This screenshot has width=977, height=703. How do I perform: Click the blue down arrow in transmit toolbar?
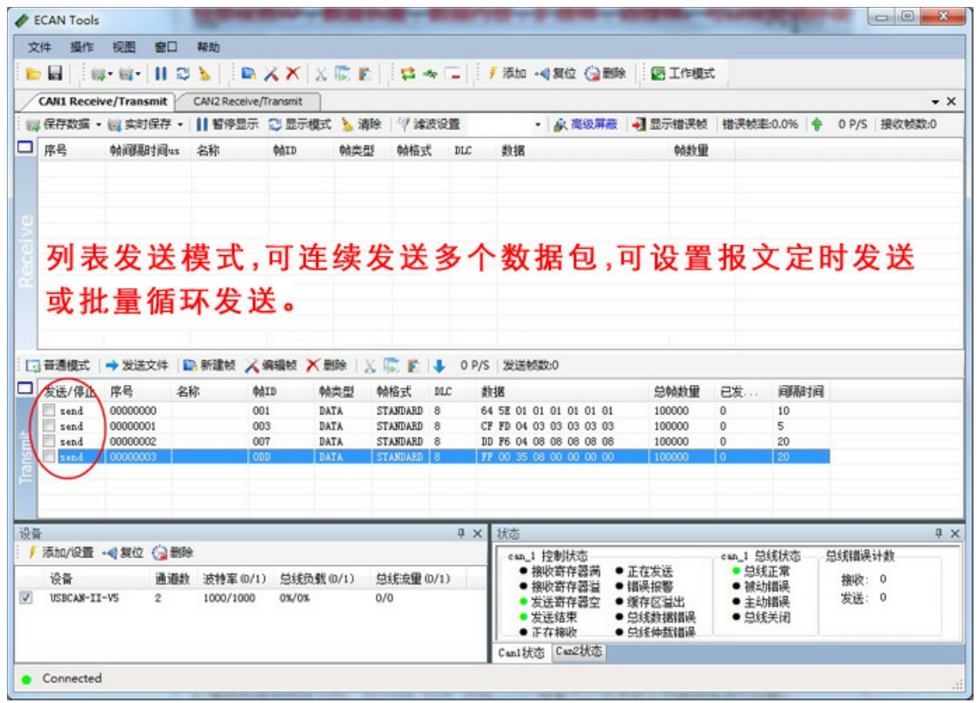click(x=439, y=365)
